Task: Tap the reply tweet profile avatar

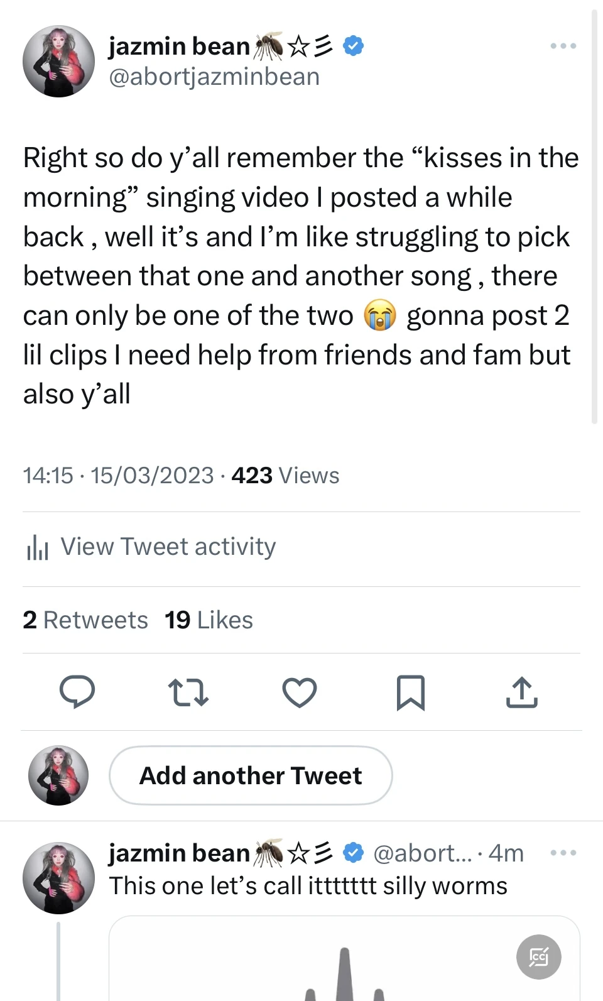Action: 58,878
